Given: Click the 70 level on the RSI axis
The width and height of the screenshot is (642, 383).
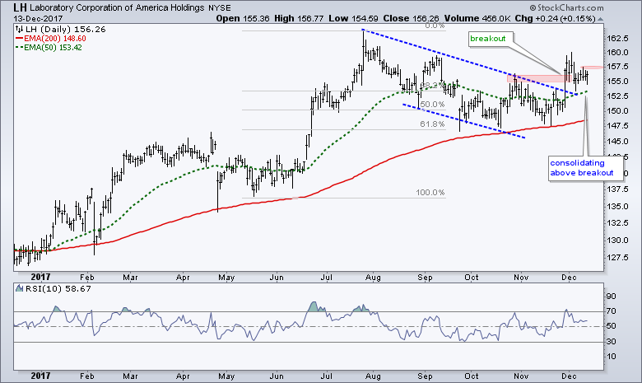Looking at the screenshot, I should click(x=611, y=311).
